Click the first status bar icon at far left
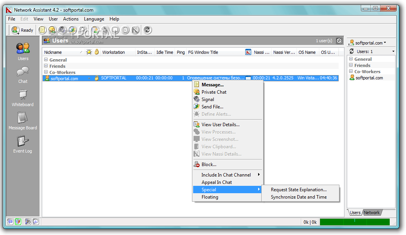Image resolution: width=406 pixels, height=235 pixels. point(10,222)
